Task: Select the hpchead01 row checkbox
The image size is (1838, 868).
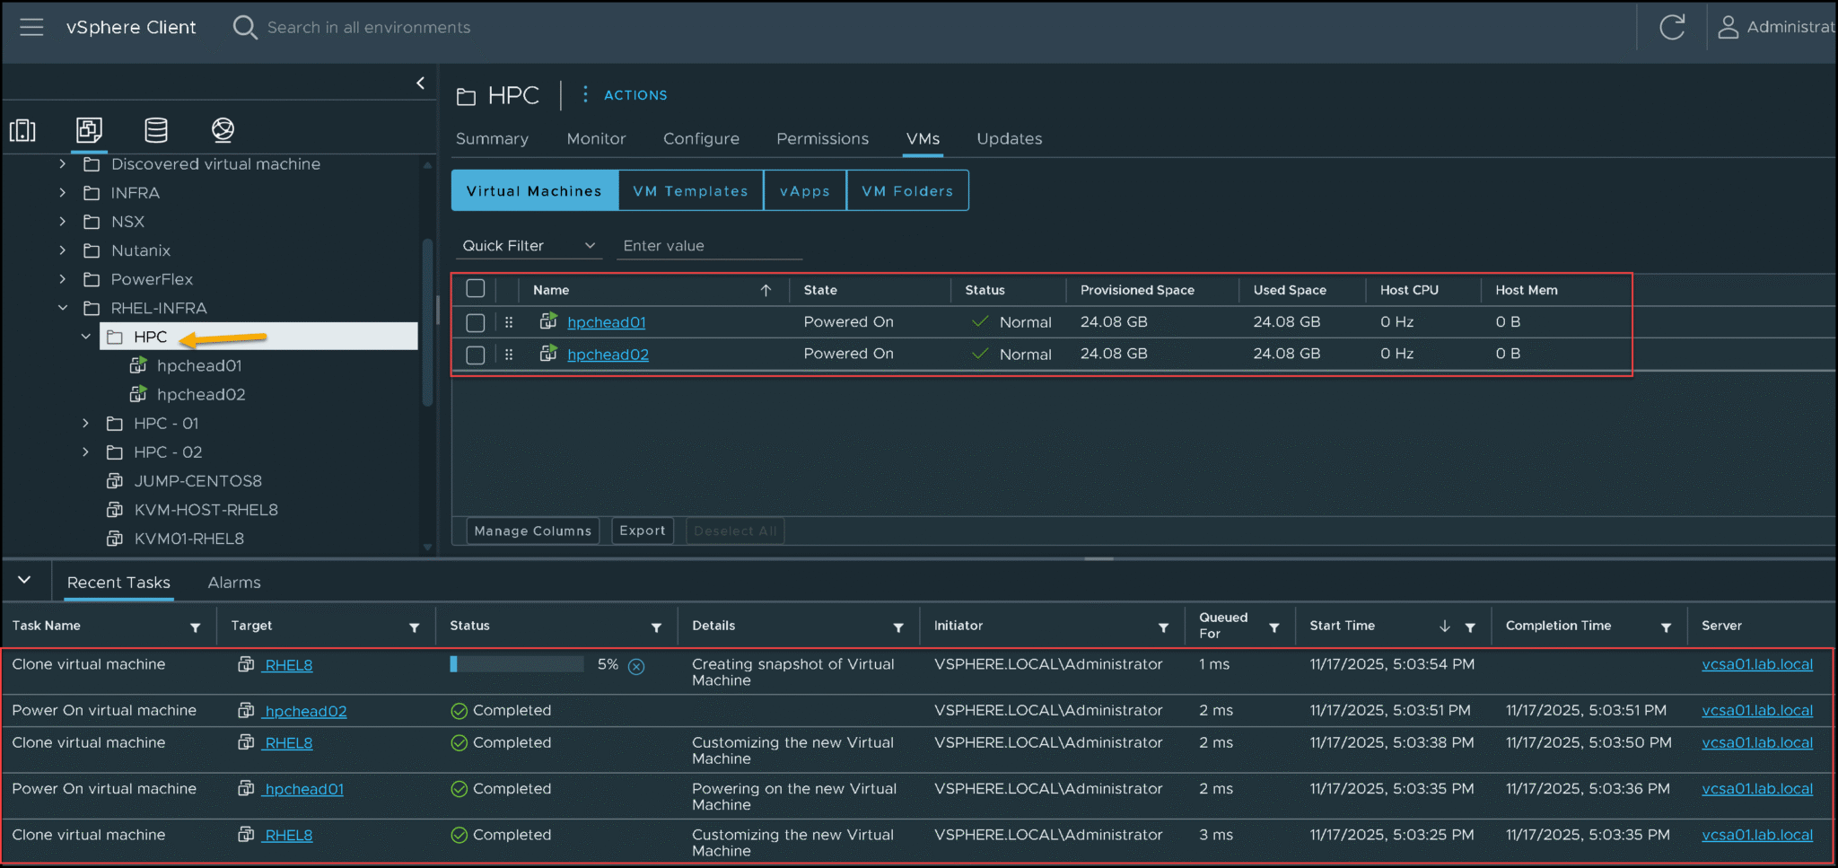Action: pos(476,322)
